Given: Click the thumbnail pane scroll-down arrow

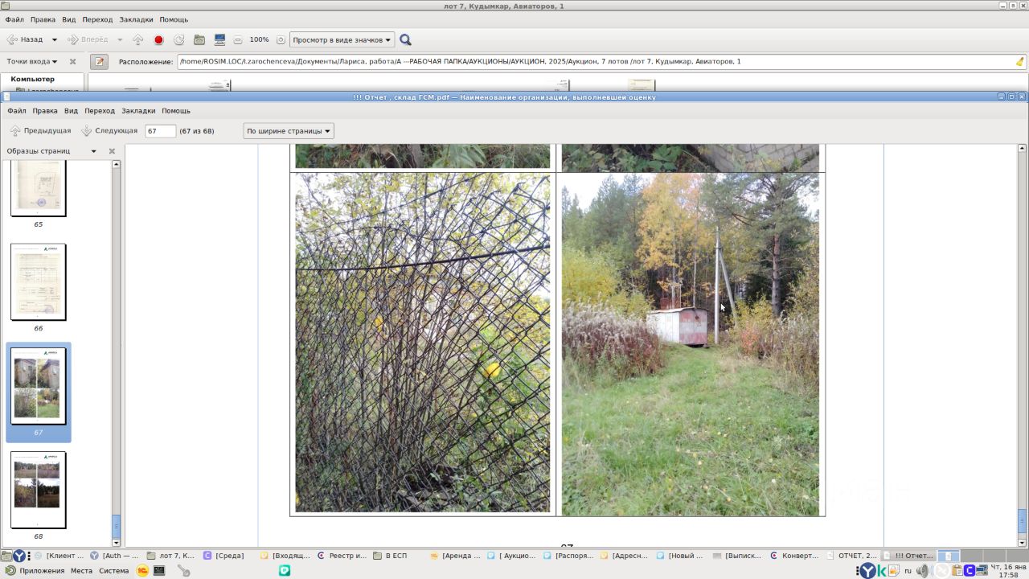Looking at the screenshot, I should 116,543.
